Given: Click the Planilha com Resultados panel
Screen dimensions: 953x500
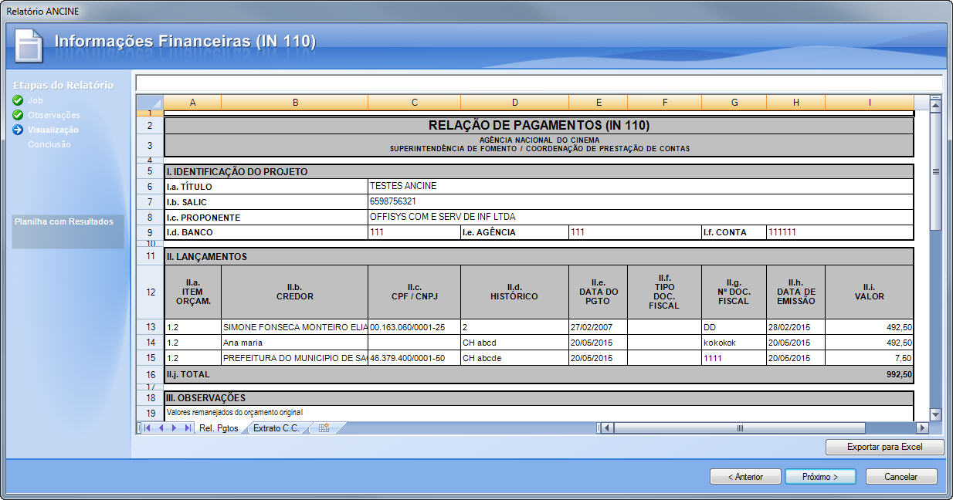Looking at the screenshot, I should click(68, 231).
